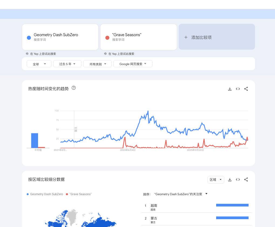Click the plus icon in 添加比较项

[x=186, y=37]
